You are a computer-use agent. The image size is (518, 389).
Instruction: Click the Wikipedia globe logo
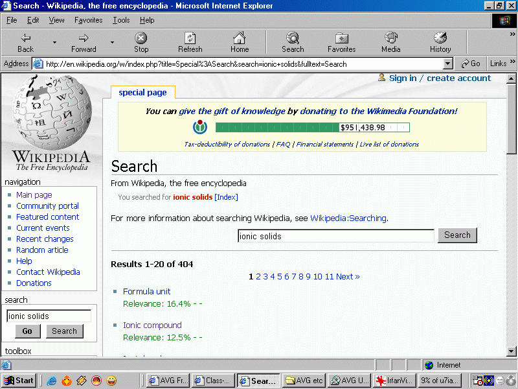(52, 112)
